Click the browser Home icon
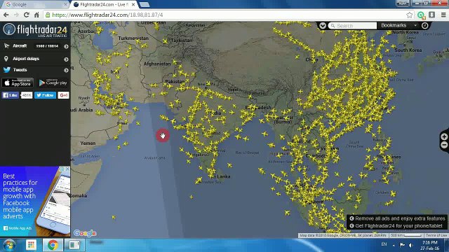 coord(36,15)
